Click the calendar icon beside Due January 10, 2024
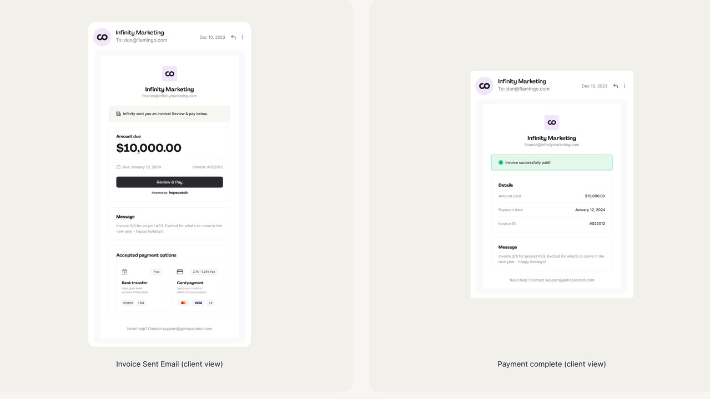Image resolution: width=710 pixels, height=399 pixels. pyautogui.click(x=119, y=167)
